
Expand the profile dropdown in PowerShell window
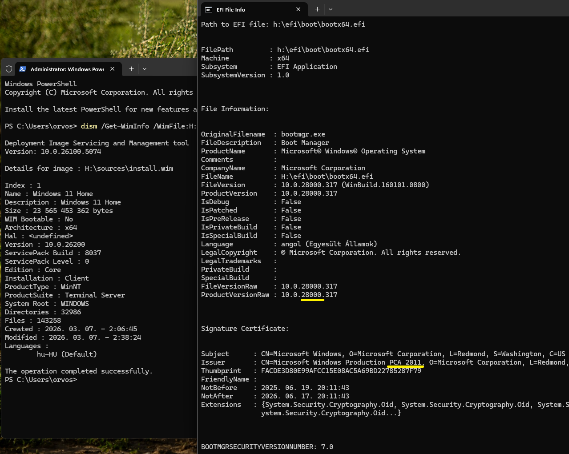[145, 69]
